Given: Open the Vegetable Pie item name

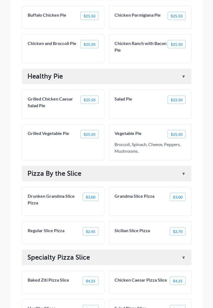Looking at the screenshot, I should pyautogui.click(x=128, y=134).
